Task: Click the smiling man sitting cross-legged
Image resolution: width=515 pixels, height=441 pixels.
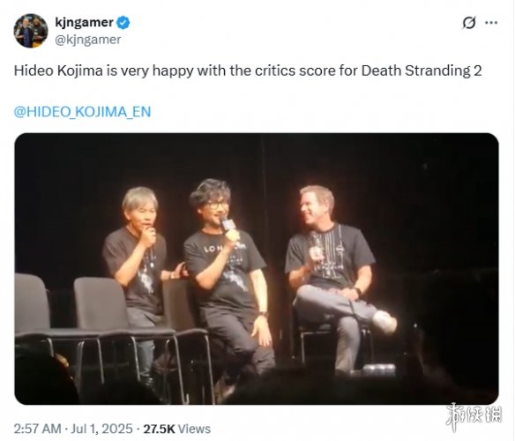Action: click(335, 276)
